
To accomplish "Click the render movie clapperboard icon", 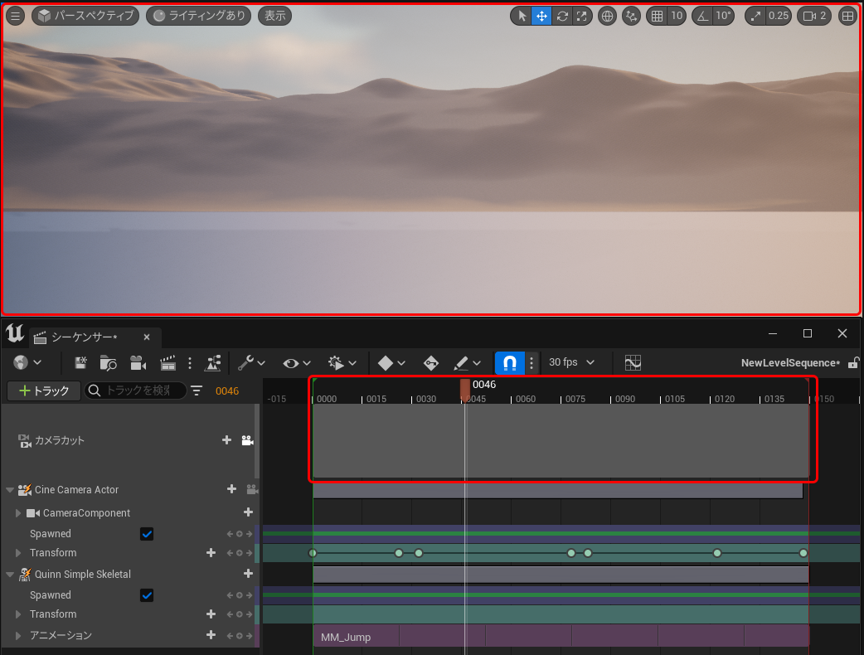I will coord(168,363).
